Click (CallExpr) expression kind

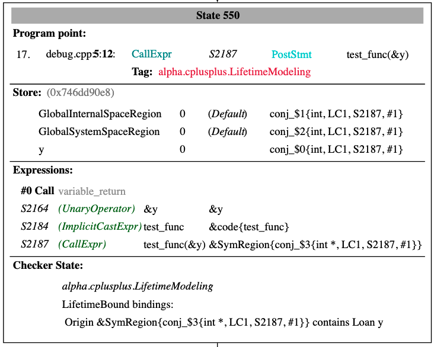82,245
